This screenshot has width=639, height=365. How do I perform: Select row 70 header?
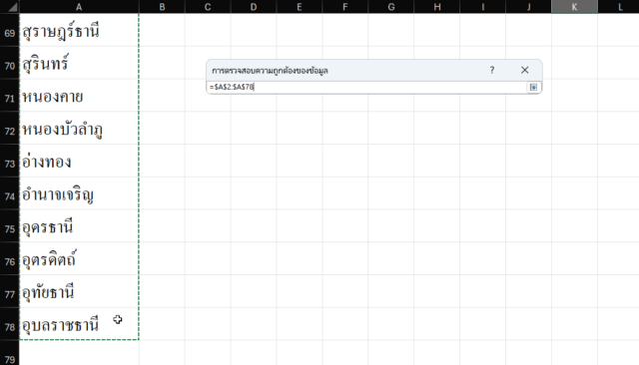(x=9, y=63)
